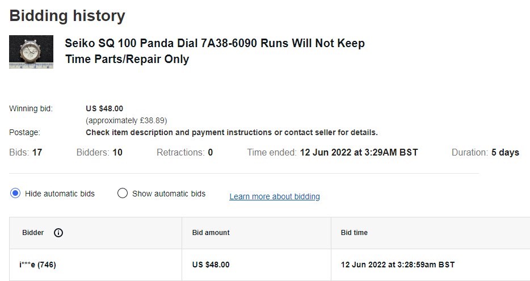Screen dimensions: 530x281
Task: Open the Seiko SQ 100 Panda Dial listing title
Action: tap(214, 51)
